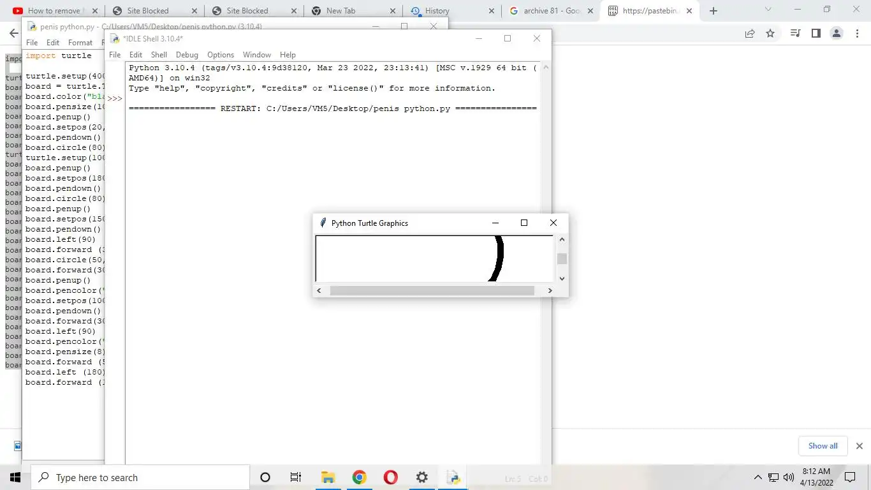Open Chrome profile avatar

point(837,34)
